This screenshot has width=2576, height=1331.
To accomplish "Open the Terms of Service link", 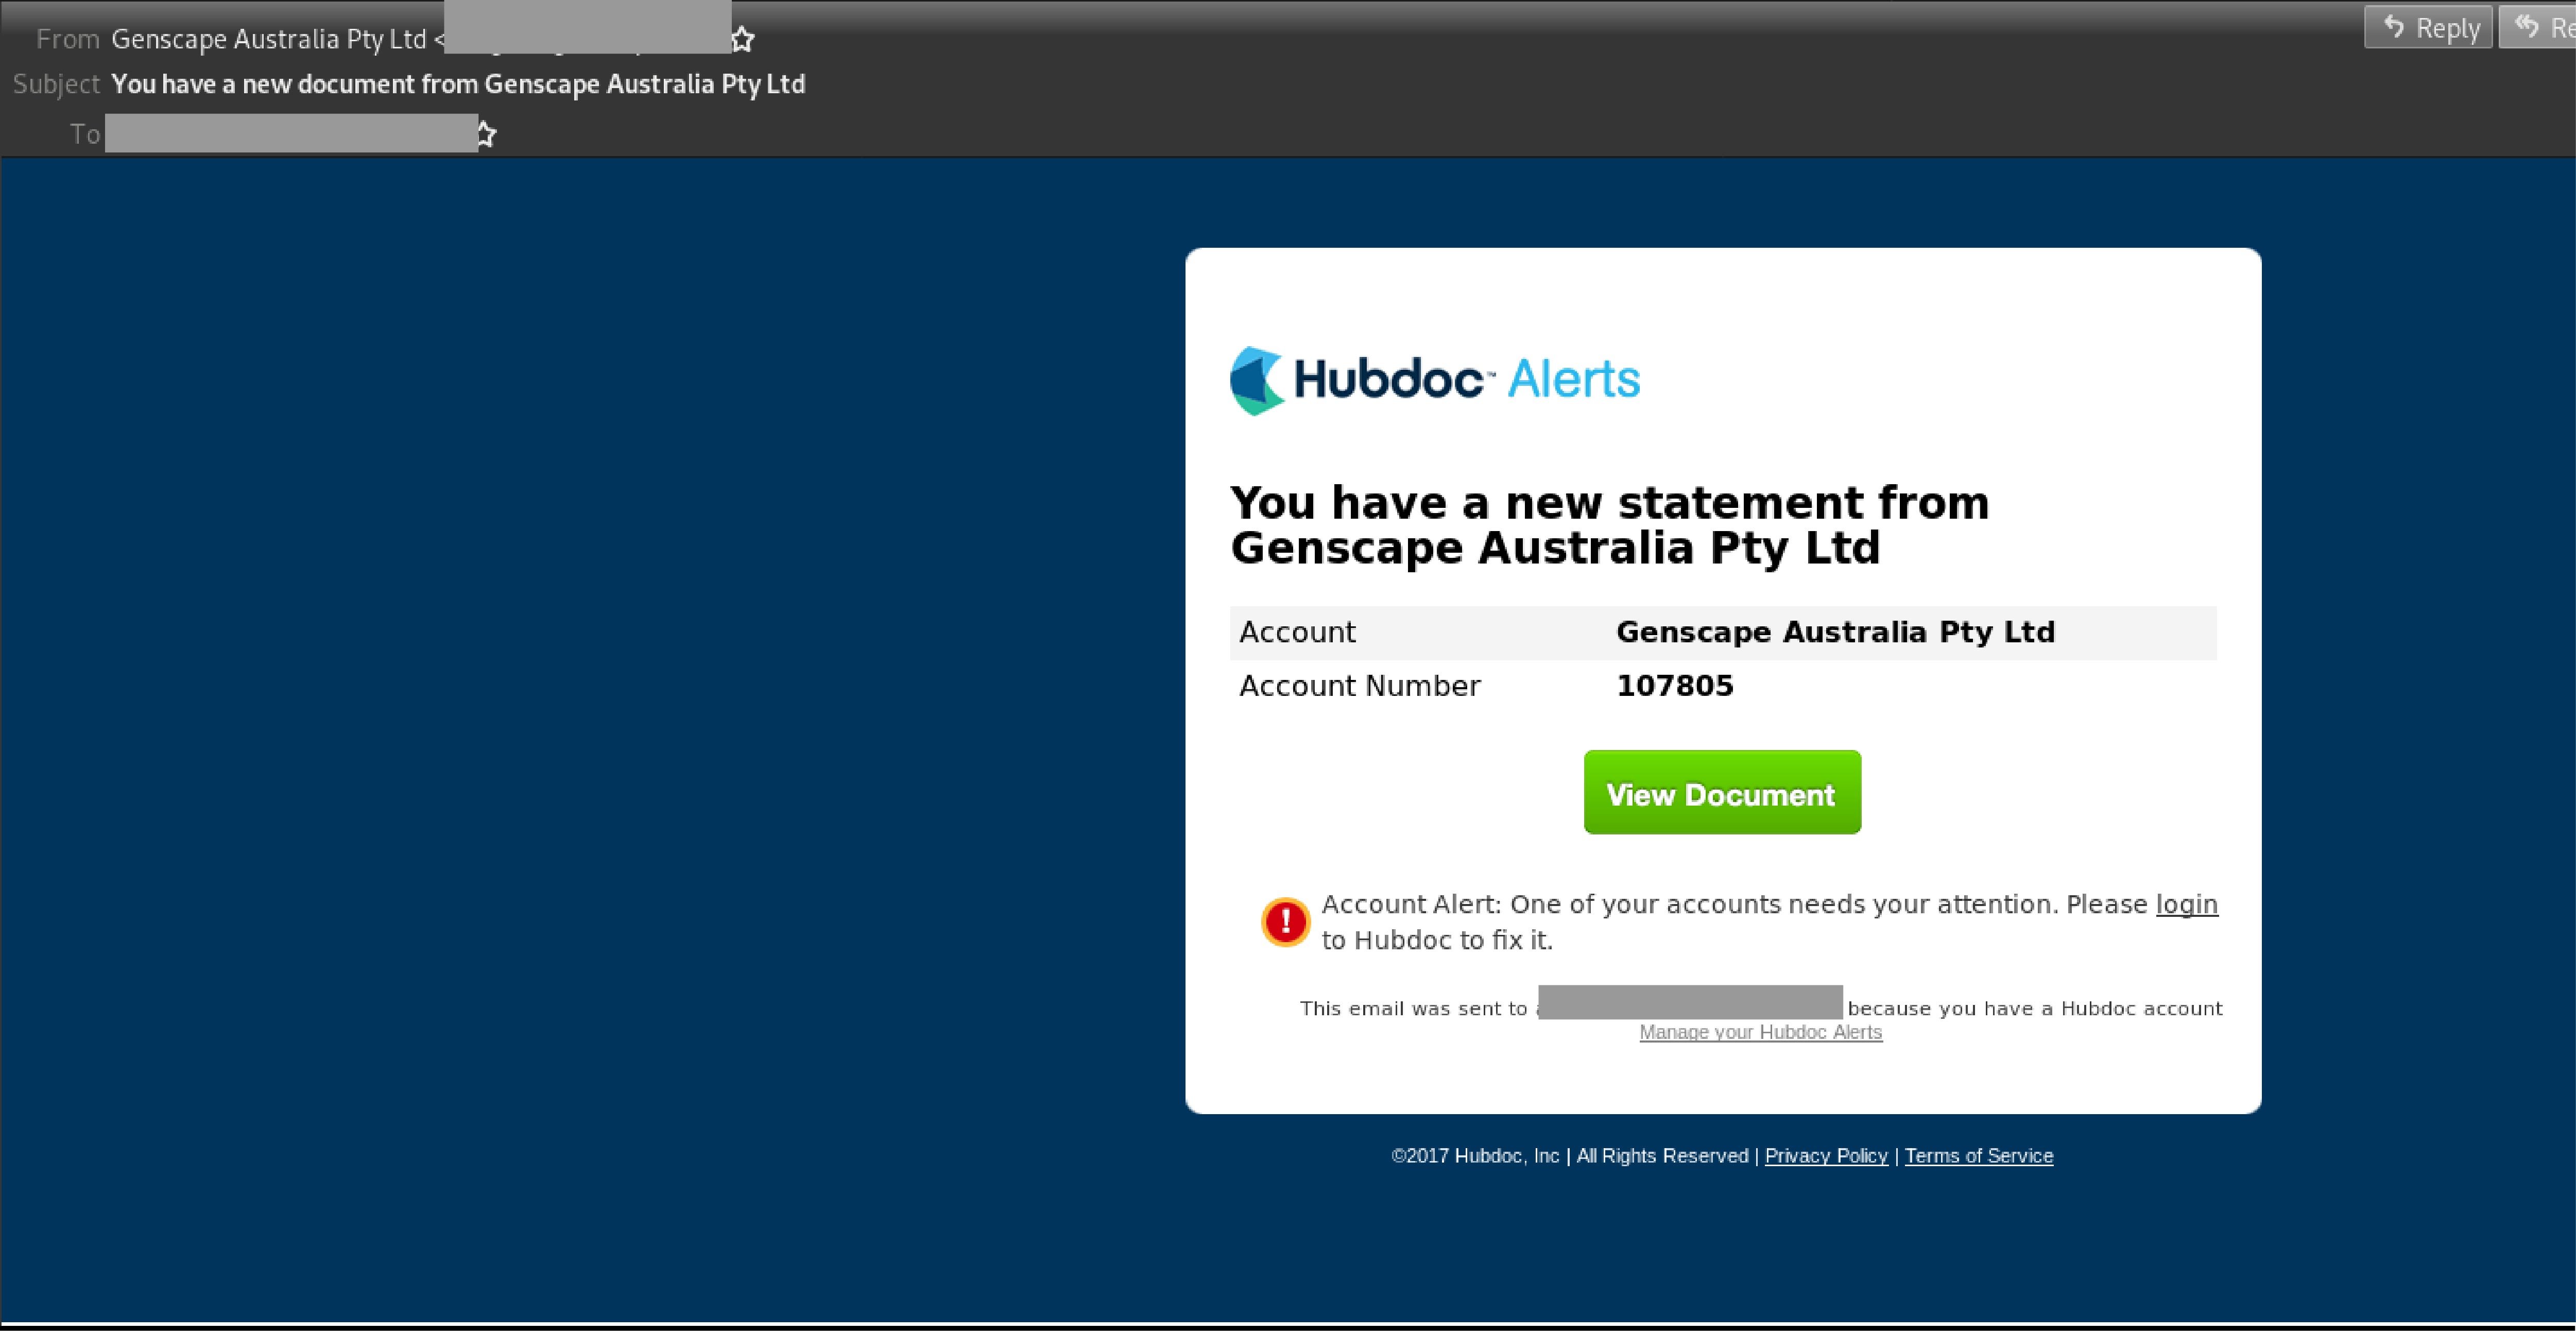I will (1978, 1156).
